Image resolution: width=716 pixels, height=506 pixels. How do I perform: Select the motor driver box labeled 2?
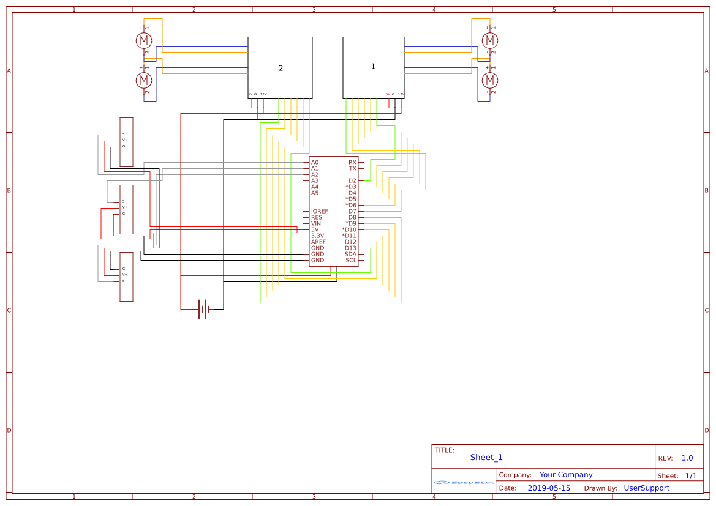click(x=280, y=67)
